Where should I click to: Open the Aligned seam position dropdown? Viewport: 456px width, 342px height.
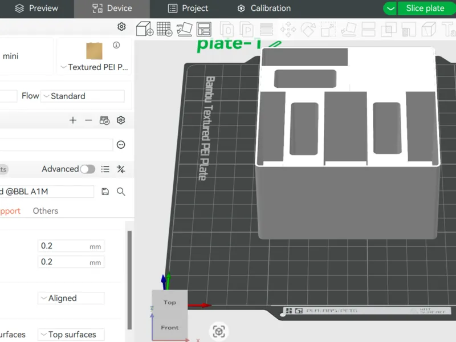[x=71, y=298]
